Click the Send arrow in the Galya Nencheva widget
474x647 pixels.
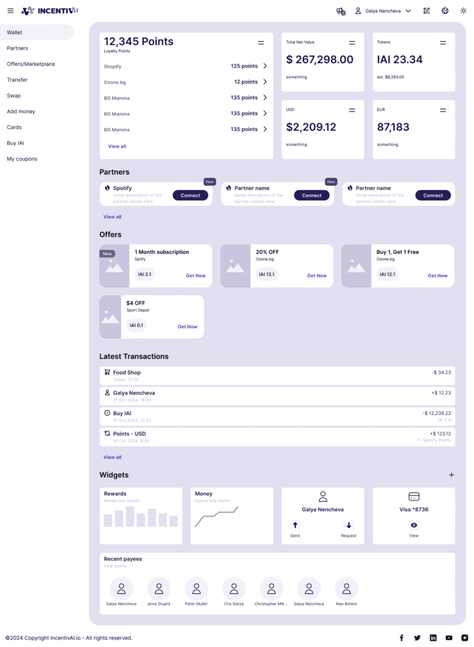coord(295,525)
